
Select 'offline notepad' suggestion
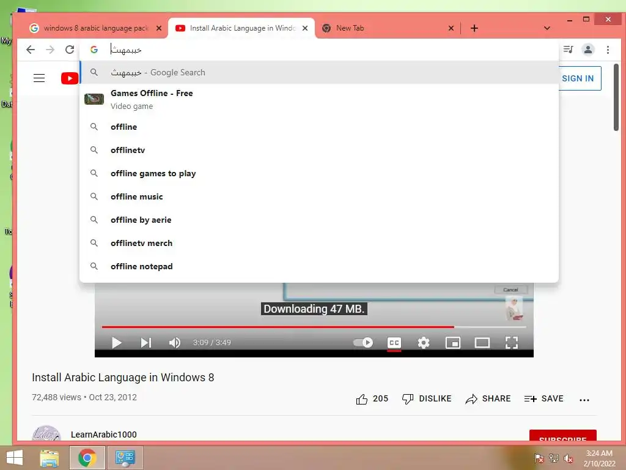[x=319, y=266]
